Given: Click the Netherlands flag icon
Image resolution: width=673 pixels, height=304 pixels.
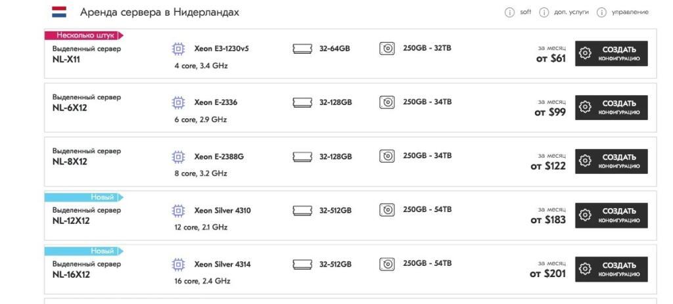Looking at the screenshot, I should pyautogui.click(x=59, y=12).
